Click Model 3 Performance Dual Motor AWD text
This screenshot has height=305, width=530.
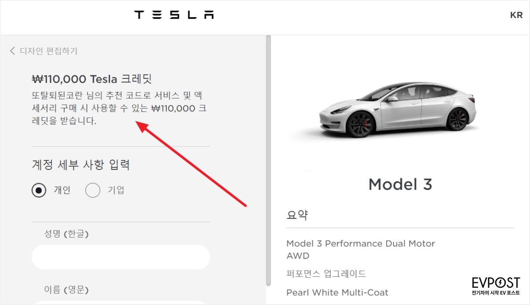(x=361, y=250)
